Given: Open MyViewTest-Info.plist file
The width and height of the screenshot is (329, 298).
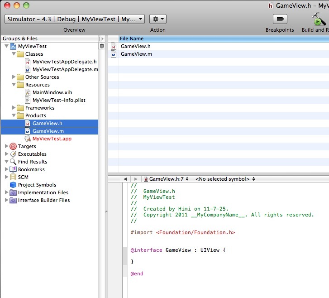Looking at the screenshot, I should point(59,100).
